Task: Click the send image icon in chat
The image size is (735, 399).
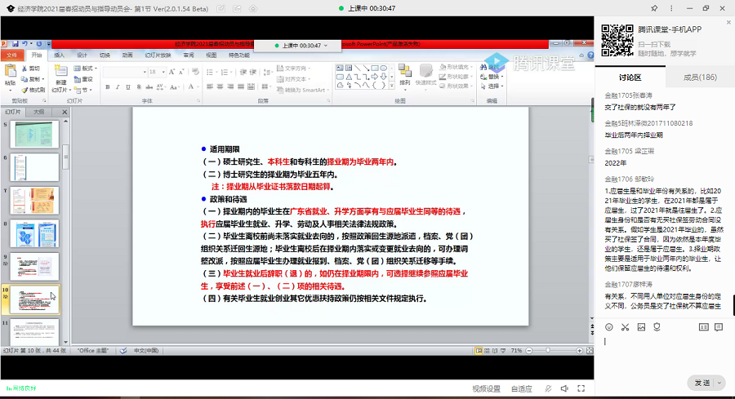Action: click(x=643, y=327)
